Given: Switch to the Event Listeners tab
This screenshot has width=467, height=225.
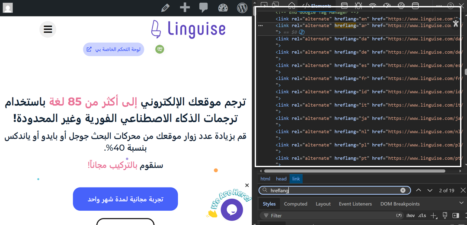Looking at the screenshot, I should coord(355,204).
